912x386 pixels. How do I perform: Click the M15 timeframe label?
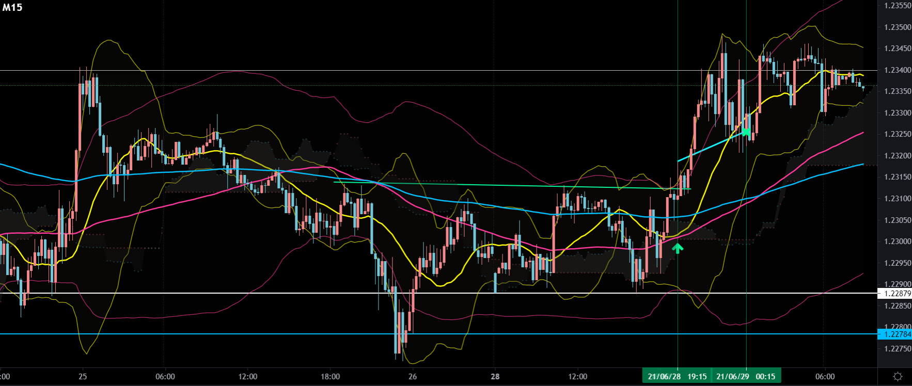tap(12, 7)
